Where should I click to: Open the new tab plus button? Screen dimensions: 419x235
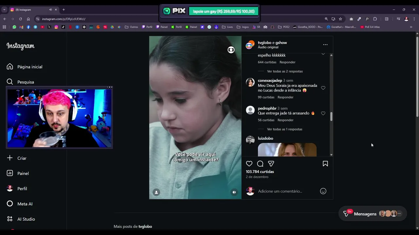[64, 10]
